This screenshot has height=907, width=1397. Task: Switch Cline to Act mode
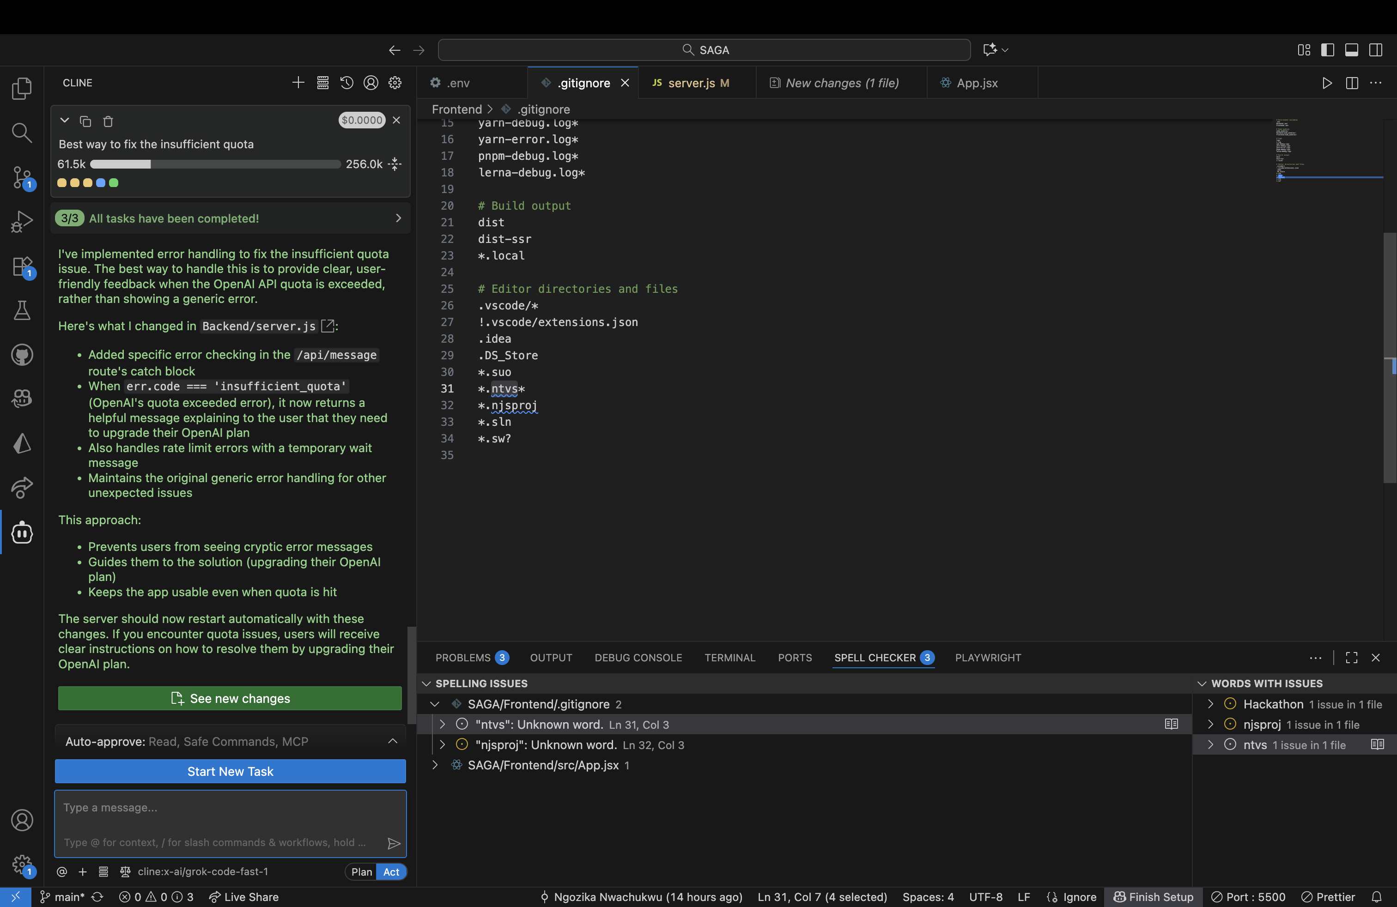point(391,872)
